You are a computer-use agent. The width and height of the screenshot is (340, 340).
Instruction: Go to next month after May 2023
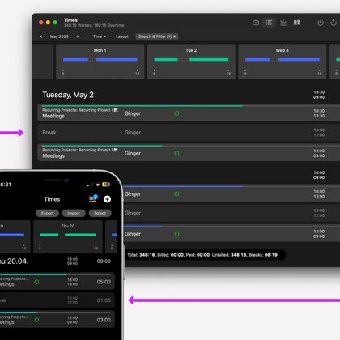[x=78, y=36]
